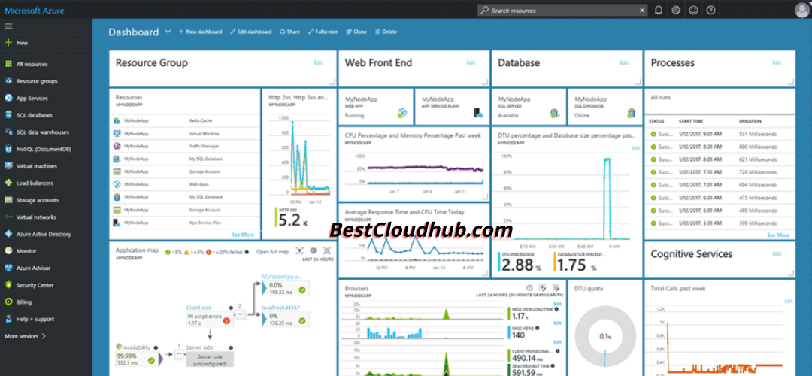
Task: Click the MyNodeApp SQL Database tile icon
Action: click(632, 112)
